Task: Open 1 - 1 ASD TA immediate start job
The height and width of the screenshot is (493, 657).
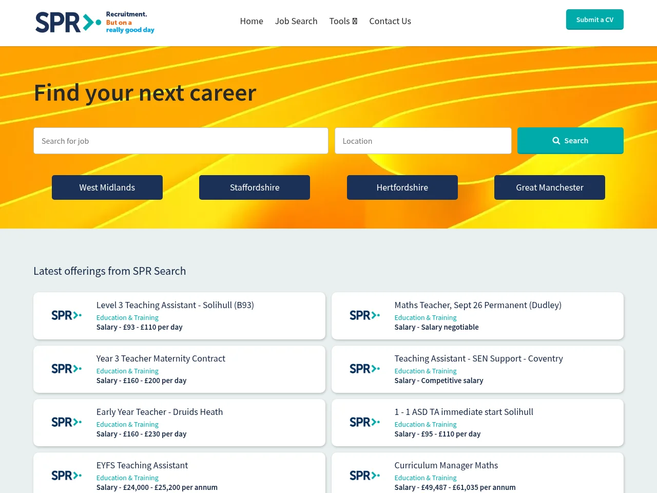Action: click(463, 412)
